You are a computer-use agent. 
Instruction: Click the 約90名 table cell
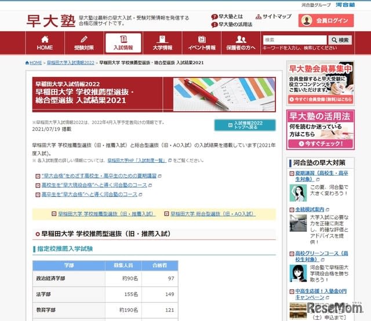tap(123, 279)
